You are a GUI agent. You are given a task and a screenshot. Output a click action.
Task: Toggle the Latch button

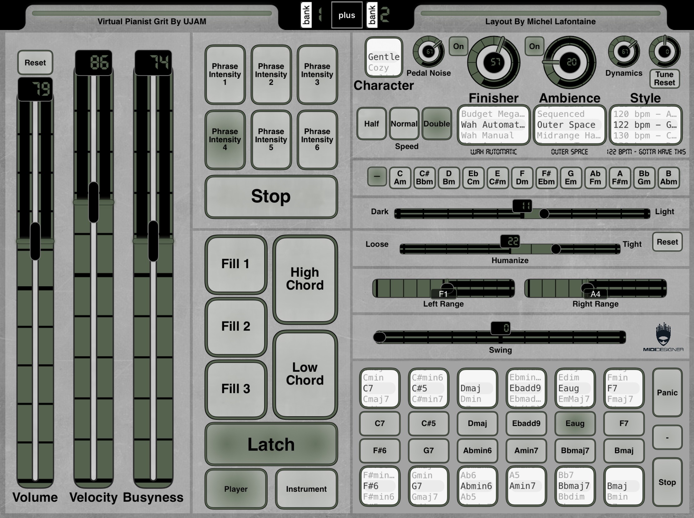click(x=271, y=444)
